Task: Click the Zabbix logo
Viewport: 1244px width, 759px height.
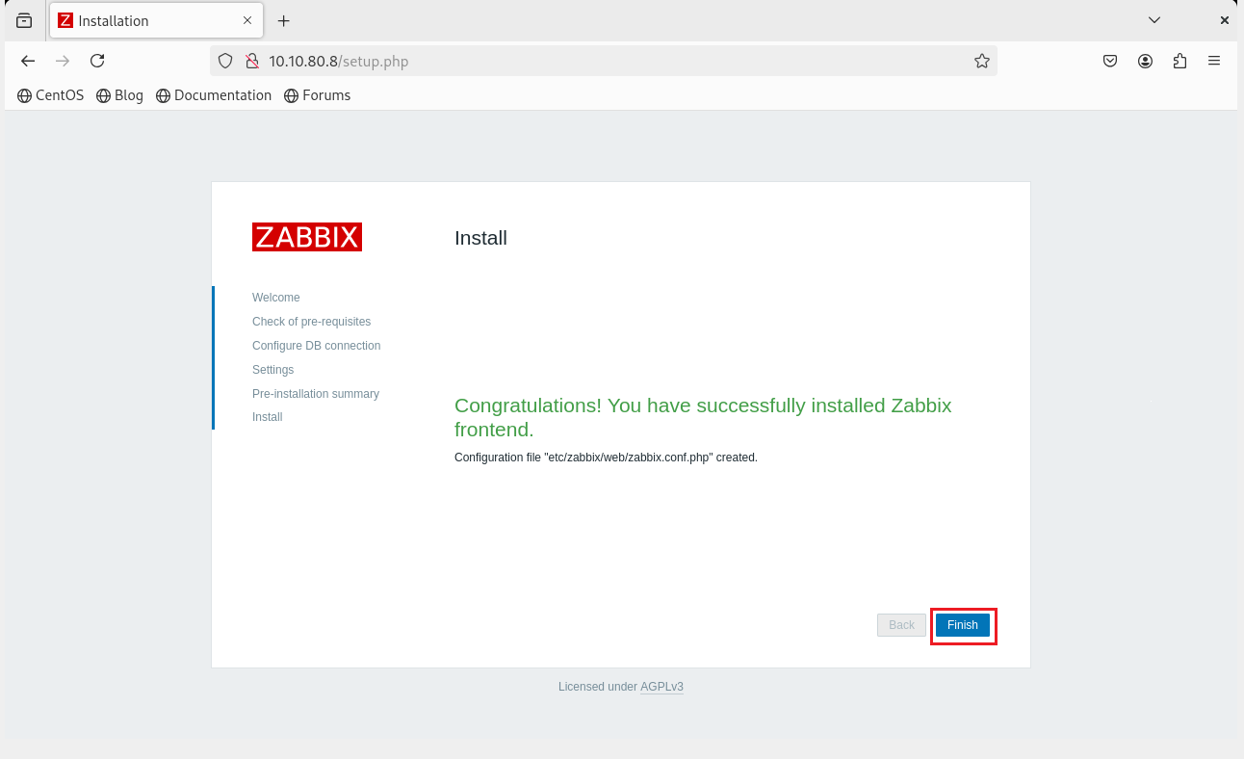Action: coord(307,237)
